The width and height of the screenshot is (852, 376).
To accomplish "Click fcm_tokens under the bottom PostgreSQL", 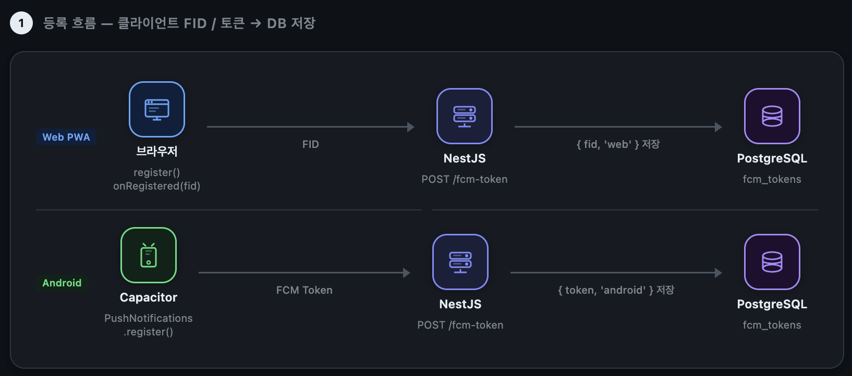I will tap(772, 325).
